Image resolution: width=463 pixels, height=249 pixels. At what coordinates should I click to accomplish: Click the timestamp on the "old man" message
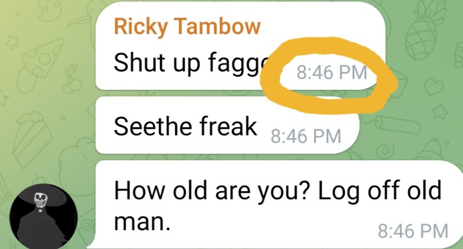(413, 231)
